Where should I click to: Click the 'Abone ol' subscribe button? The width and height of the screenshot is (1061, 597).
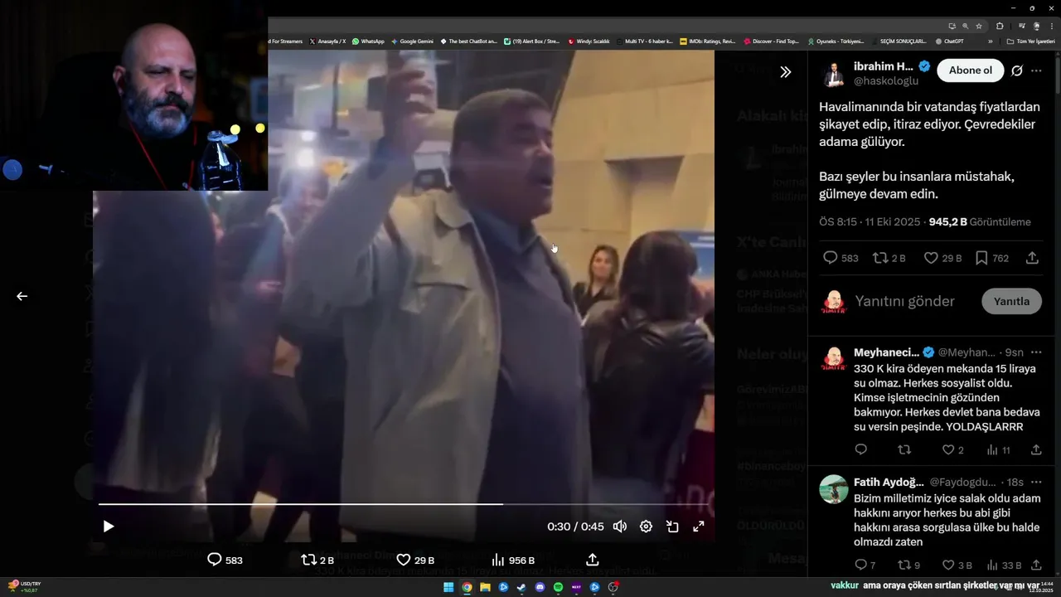[971, 70]
